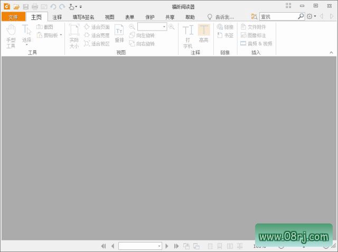Image resolution: width=338 pixels, height=252 pixels.
Task: Click the Tell Me (告诉我...) box
Action: [x=221, y=17]
